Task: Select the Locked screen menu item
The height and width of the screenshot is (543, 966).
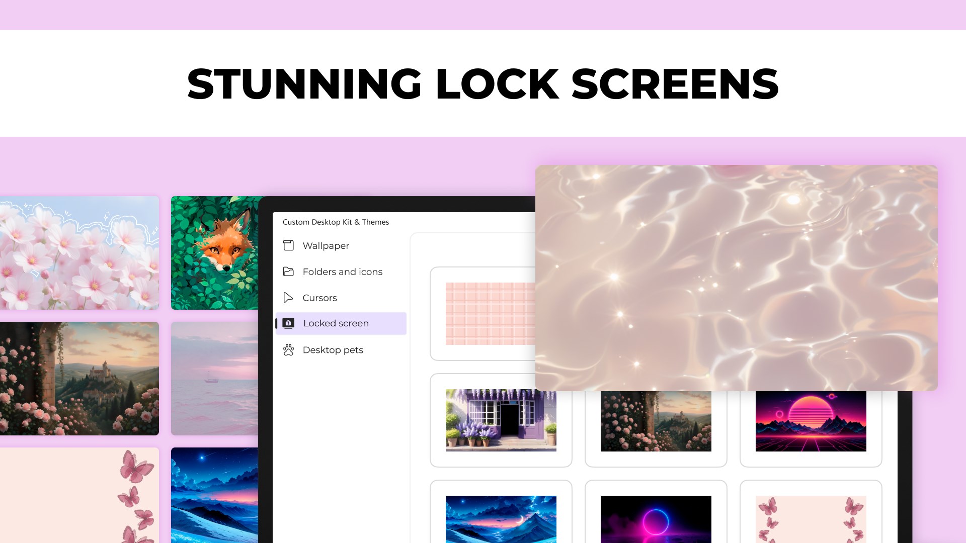Action: pos(341,323)
